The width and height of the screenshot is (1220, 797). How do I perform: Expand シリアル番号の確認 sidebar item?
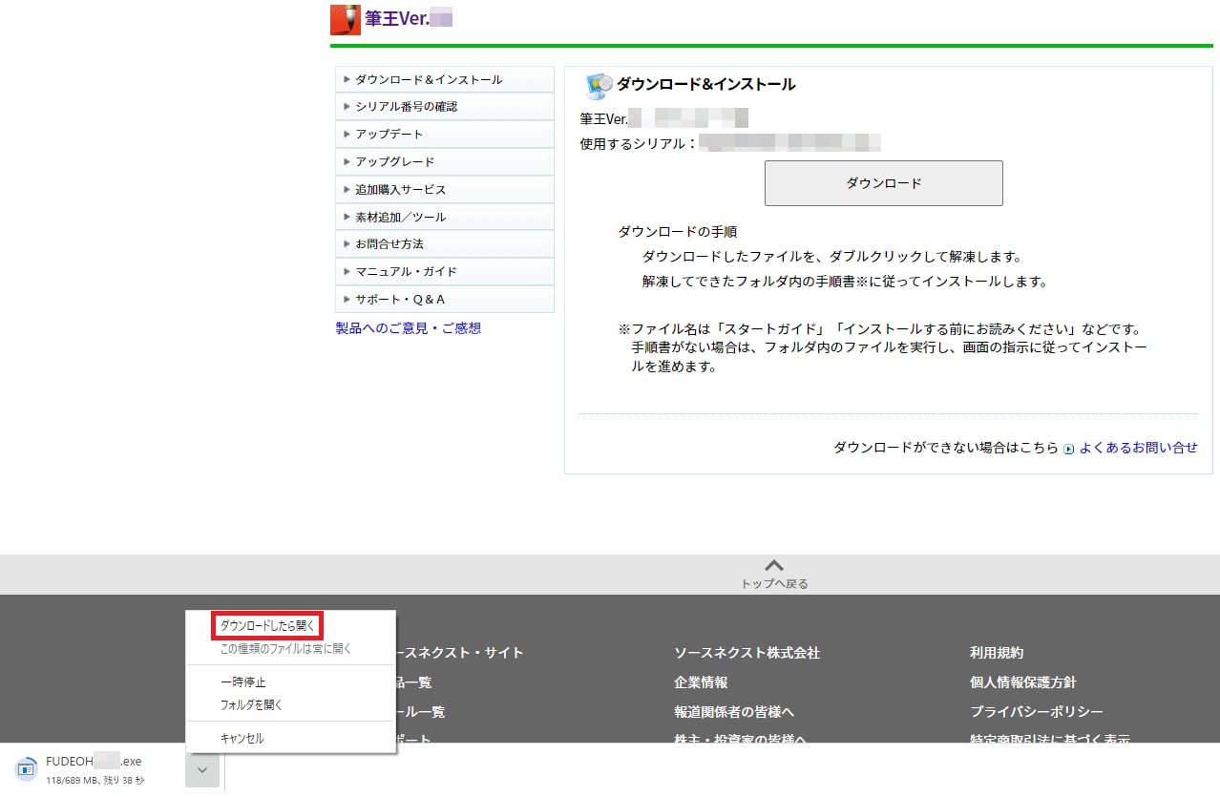pos(445,107)
